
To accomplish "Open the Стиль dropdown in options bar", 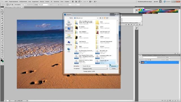I will tap(43, 5).
